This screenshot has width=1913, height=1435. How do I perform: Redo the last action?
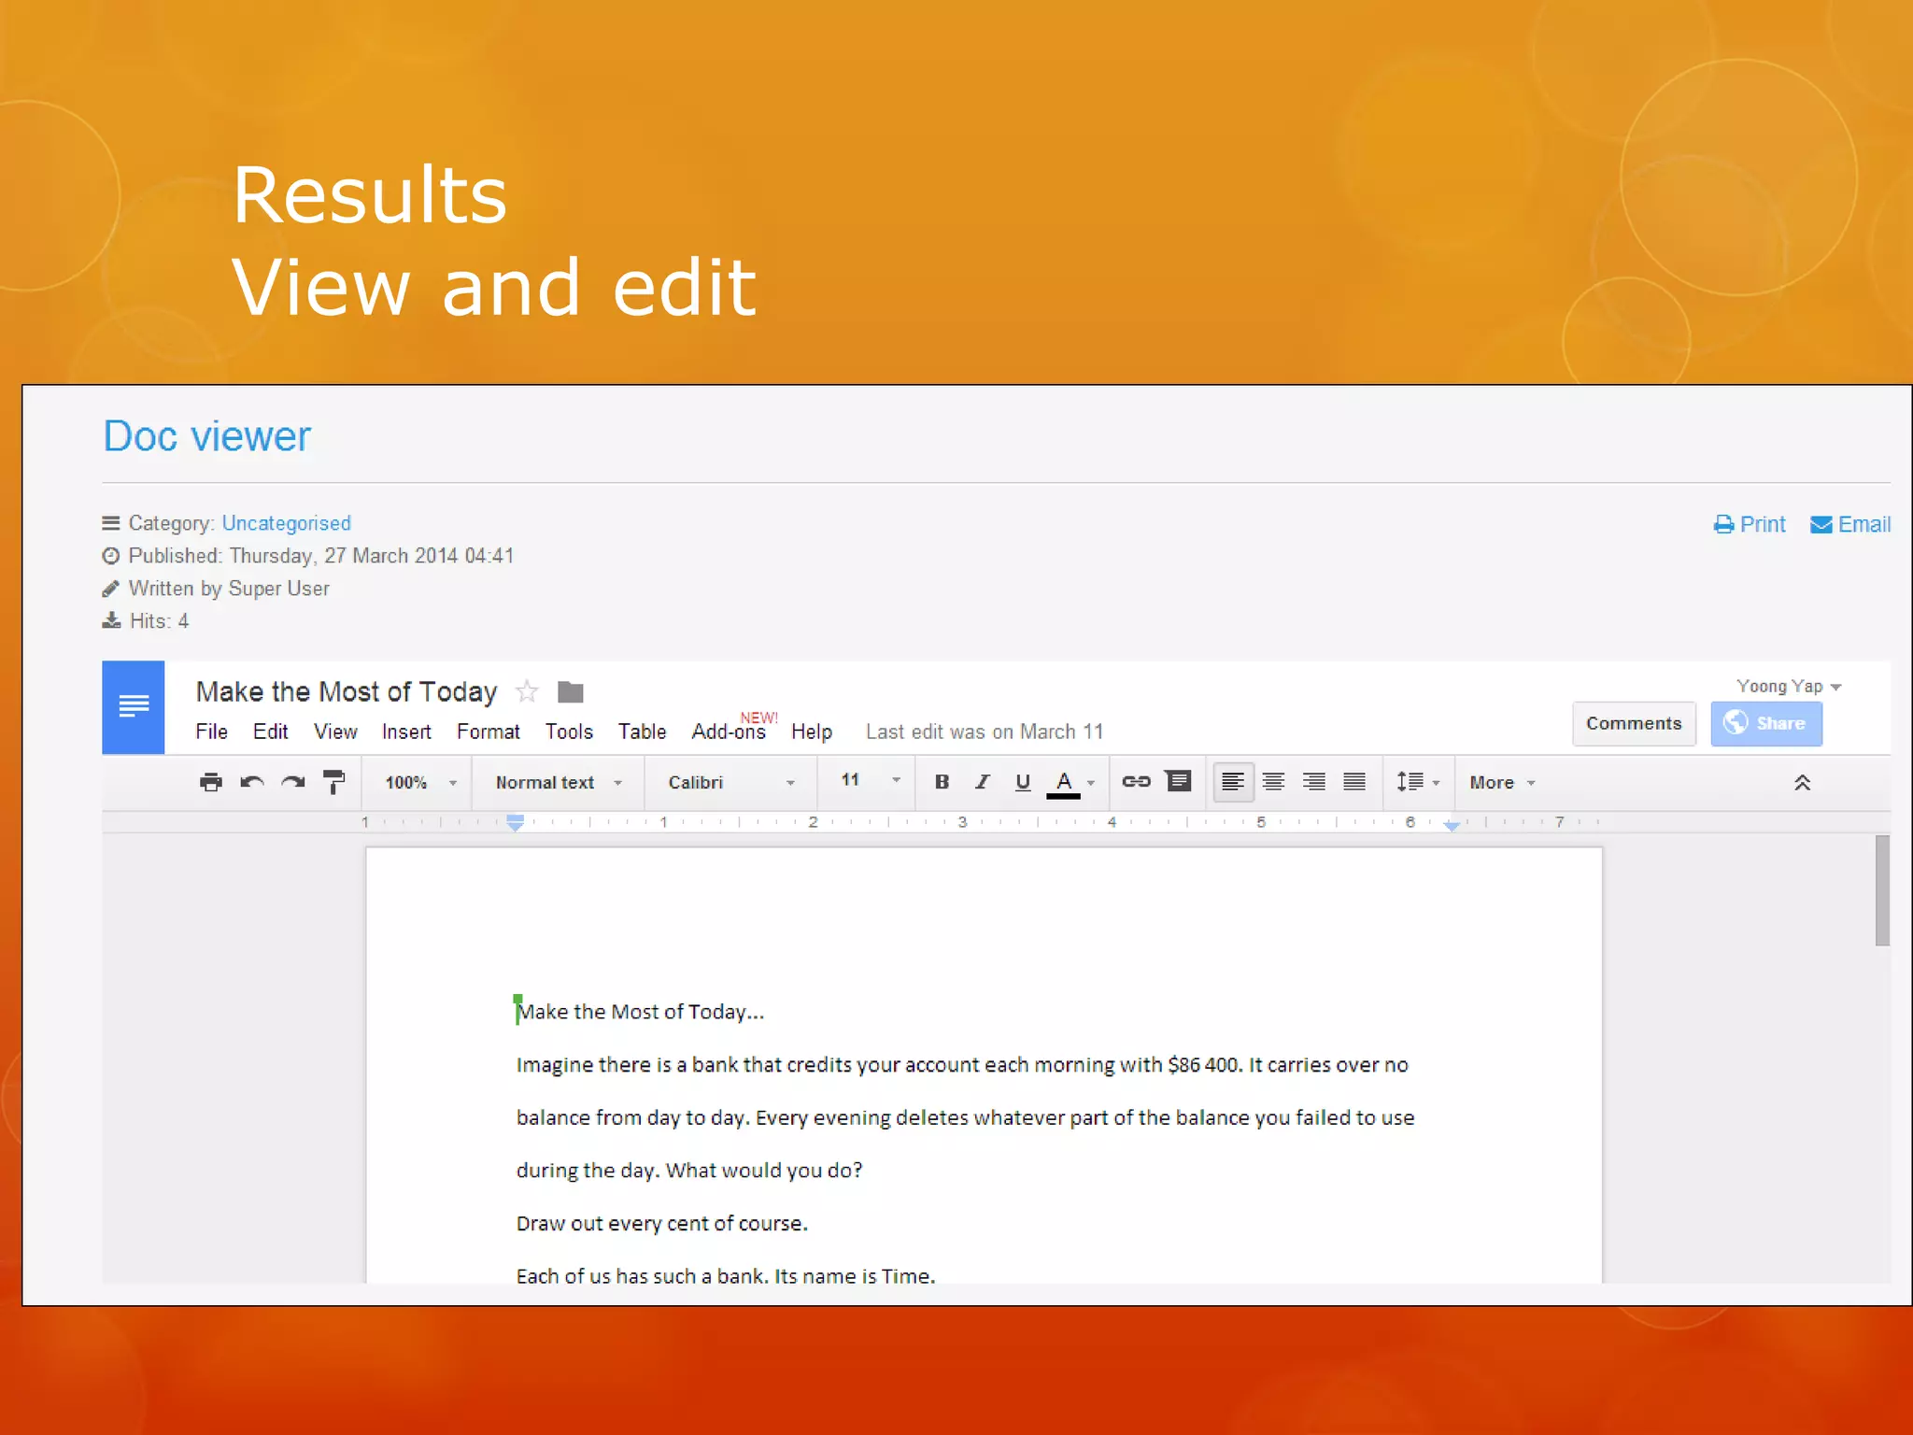pyautogui.click(x=293, y=782)
